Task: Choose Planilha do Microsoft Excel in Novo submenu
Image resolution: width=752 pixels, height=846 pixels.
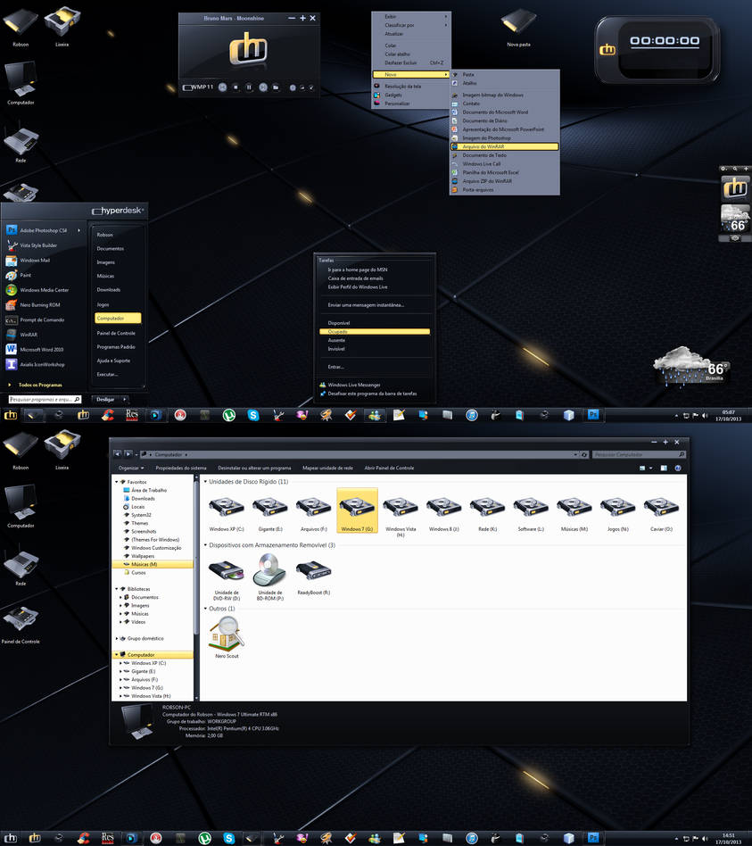Action: (504, 172)
